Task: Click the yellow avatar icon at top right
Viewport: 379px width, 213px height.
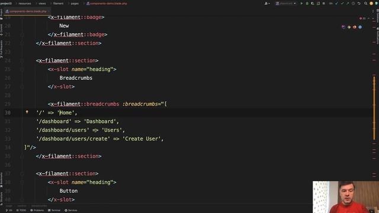Action: click(x=371, y=4)
